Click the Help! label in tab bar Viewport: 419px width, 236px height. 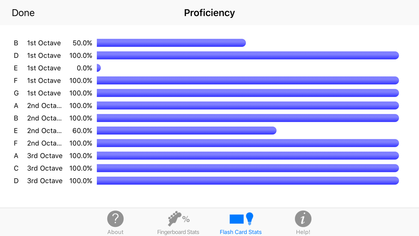point(303,232)
